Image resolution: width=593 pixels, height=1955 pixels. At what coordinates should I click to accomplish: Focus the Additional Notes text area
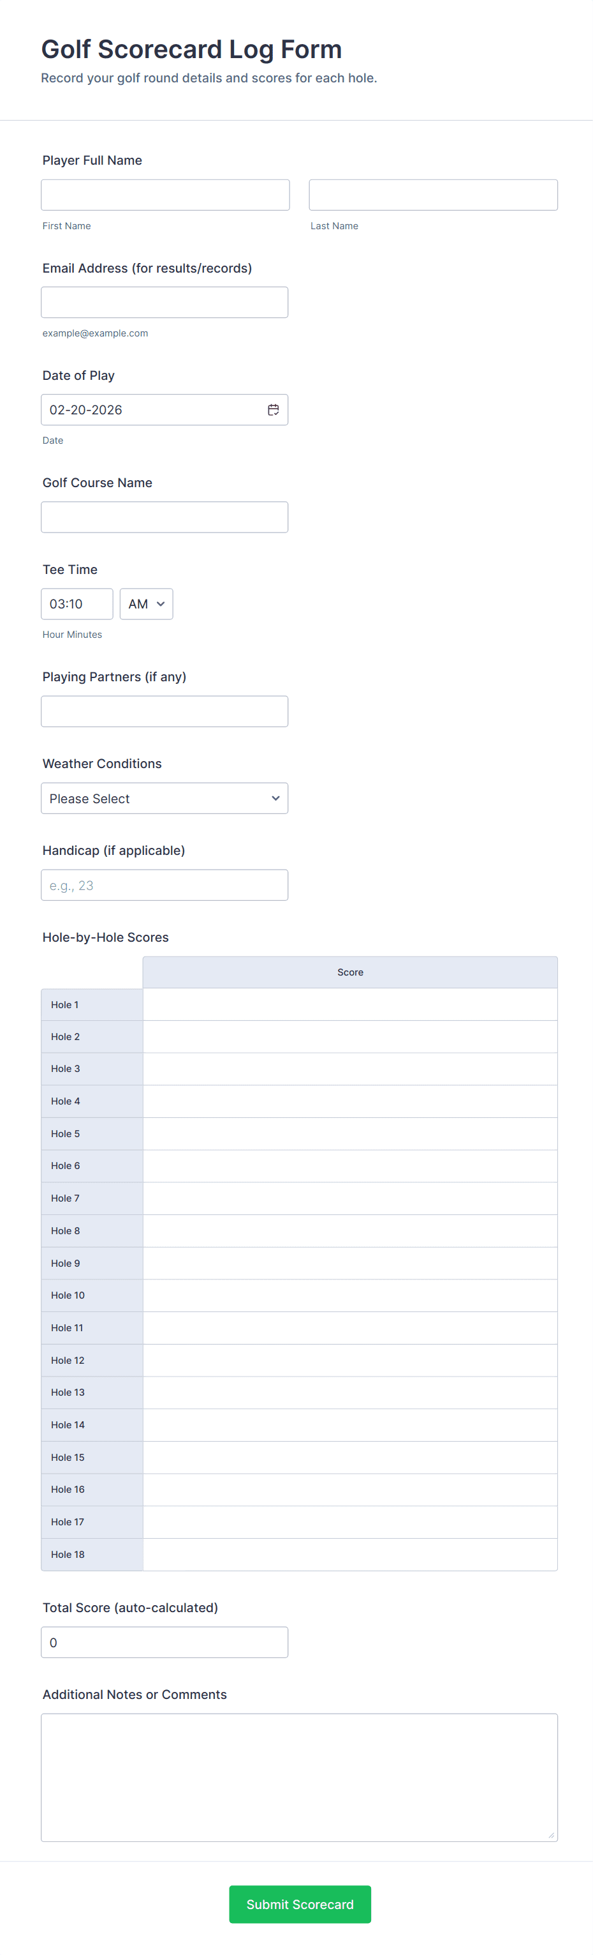pos(300,1777)
